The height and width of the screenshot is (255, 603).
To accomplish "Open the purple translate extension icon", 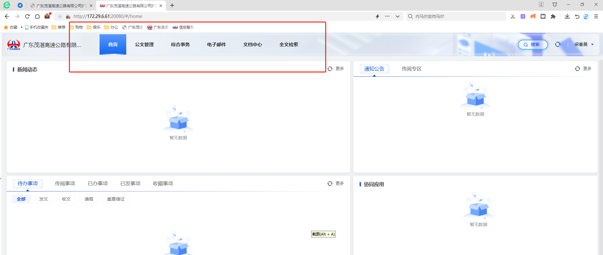I will (x=523, y=16).
